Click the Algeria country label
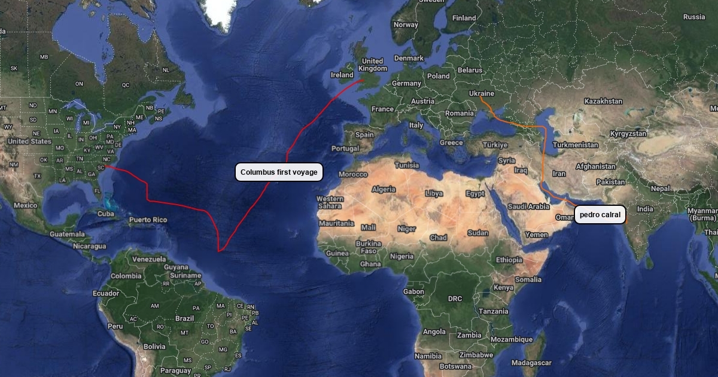This screenshot has width=718, height=377. [384, 189]
